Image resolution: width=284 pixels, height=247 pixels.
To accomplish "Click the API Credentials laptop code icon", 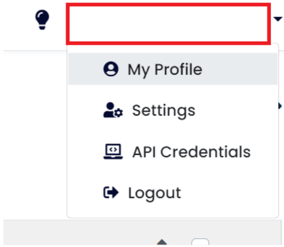I will pyautogui.click(x=113, y=151).
